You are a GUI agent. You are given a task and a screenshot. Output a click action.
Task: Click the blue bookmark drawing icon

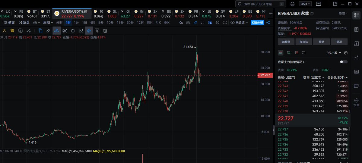click(40, 30)
